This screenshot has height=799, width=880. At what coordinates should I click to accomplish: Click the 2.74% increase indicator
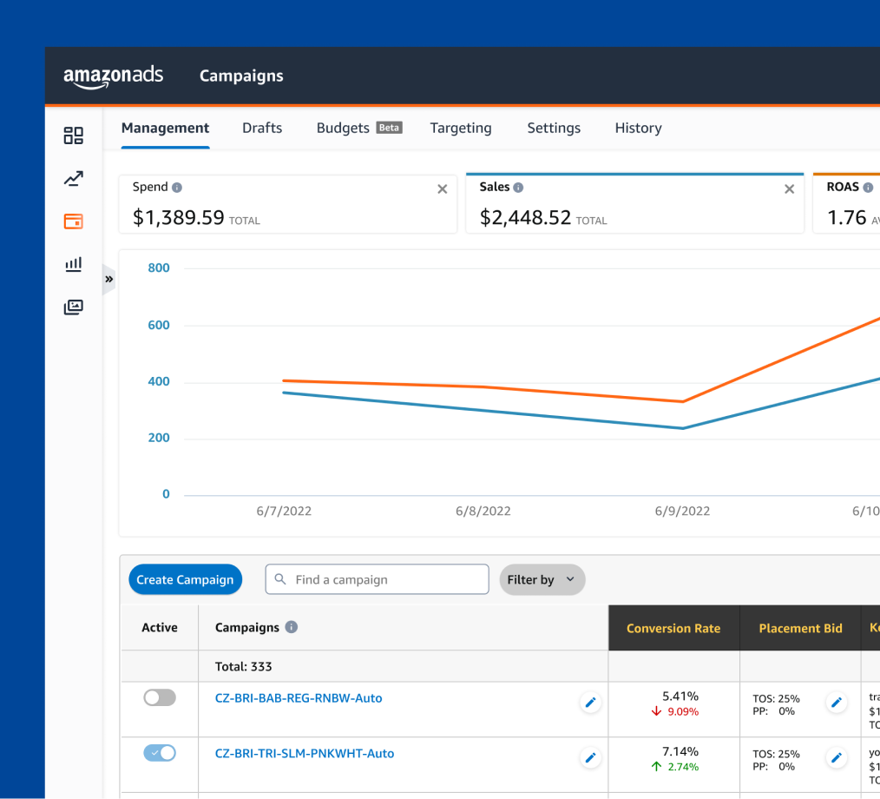click(675, 767)
